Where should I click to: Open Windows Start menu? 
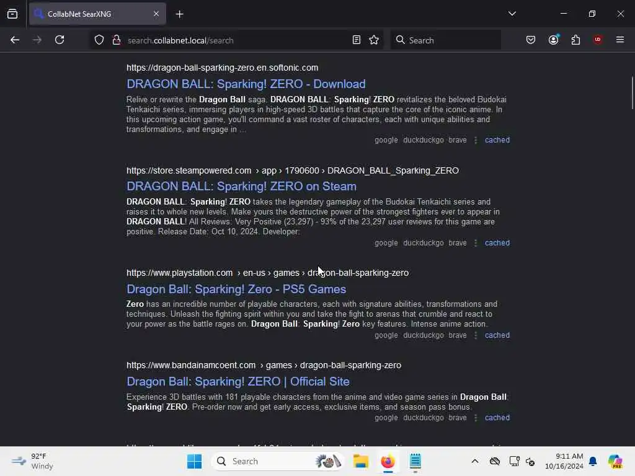point(194,461)
